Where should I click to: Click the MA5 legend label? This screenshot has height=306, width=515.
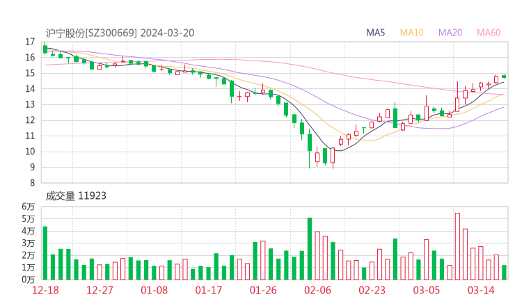pos(375,33)
